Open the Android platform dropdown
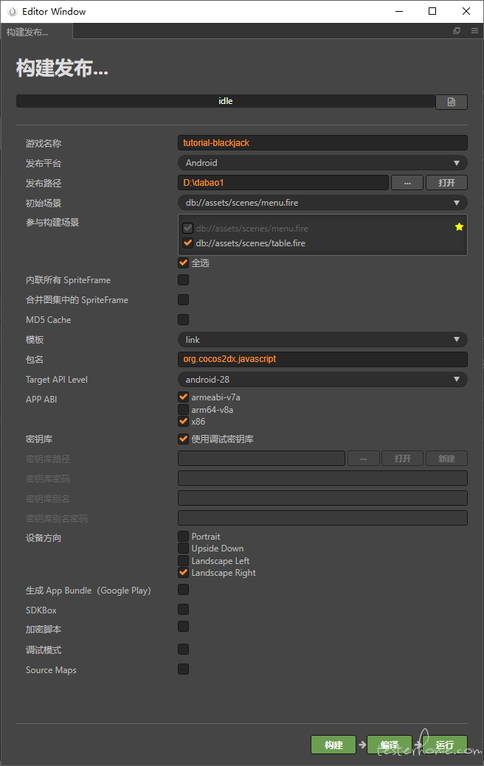Screen dimensions: 484x766 pyautogui.click(x=322, y=163)
